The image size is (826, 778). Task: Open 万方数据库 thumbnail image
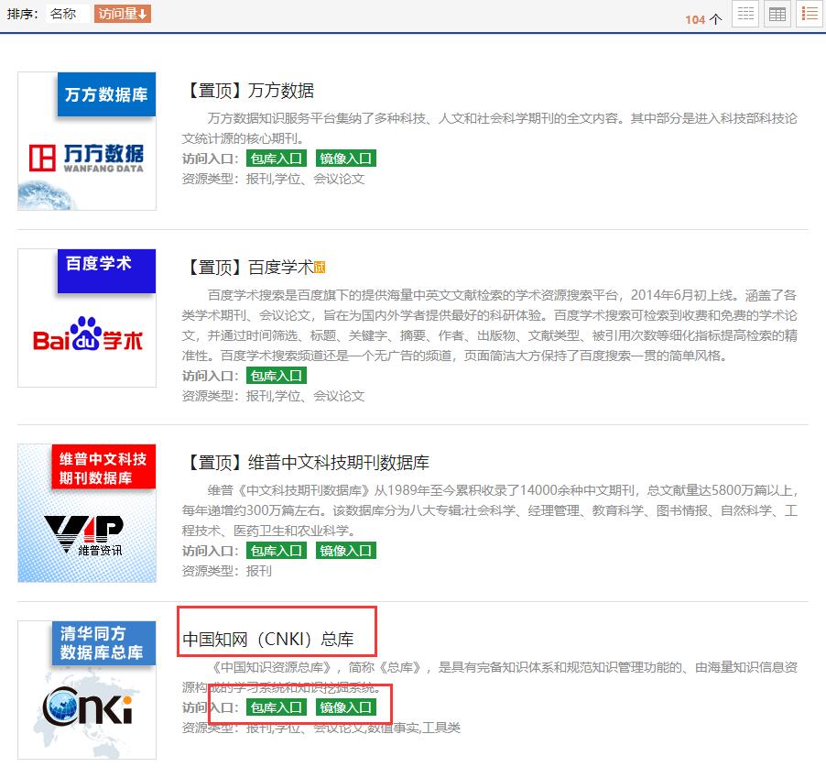(87, 141)
